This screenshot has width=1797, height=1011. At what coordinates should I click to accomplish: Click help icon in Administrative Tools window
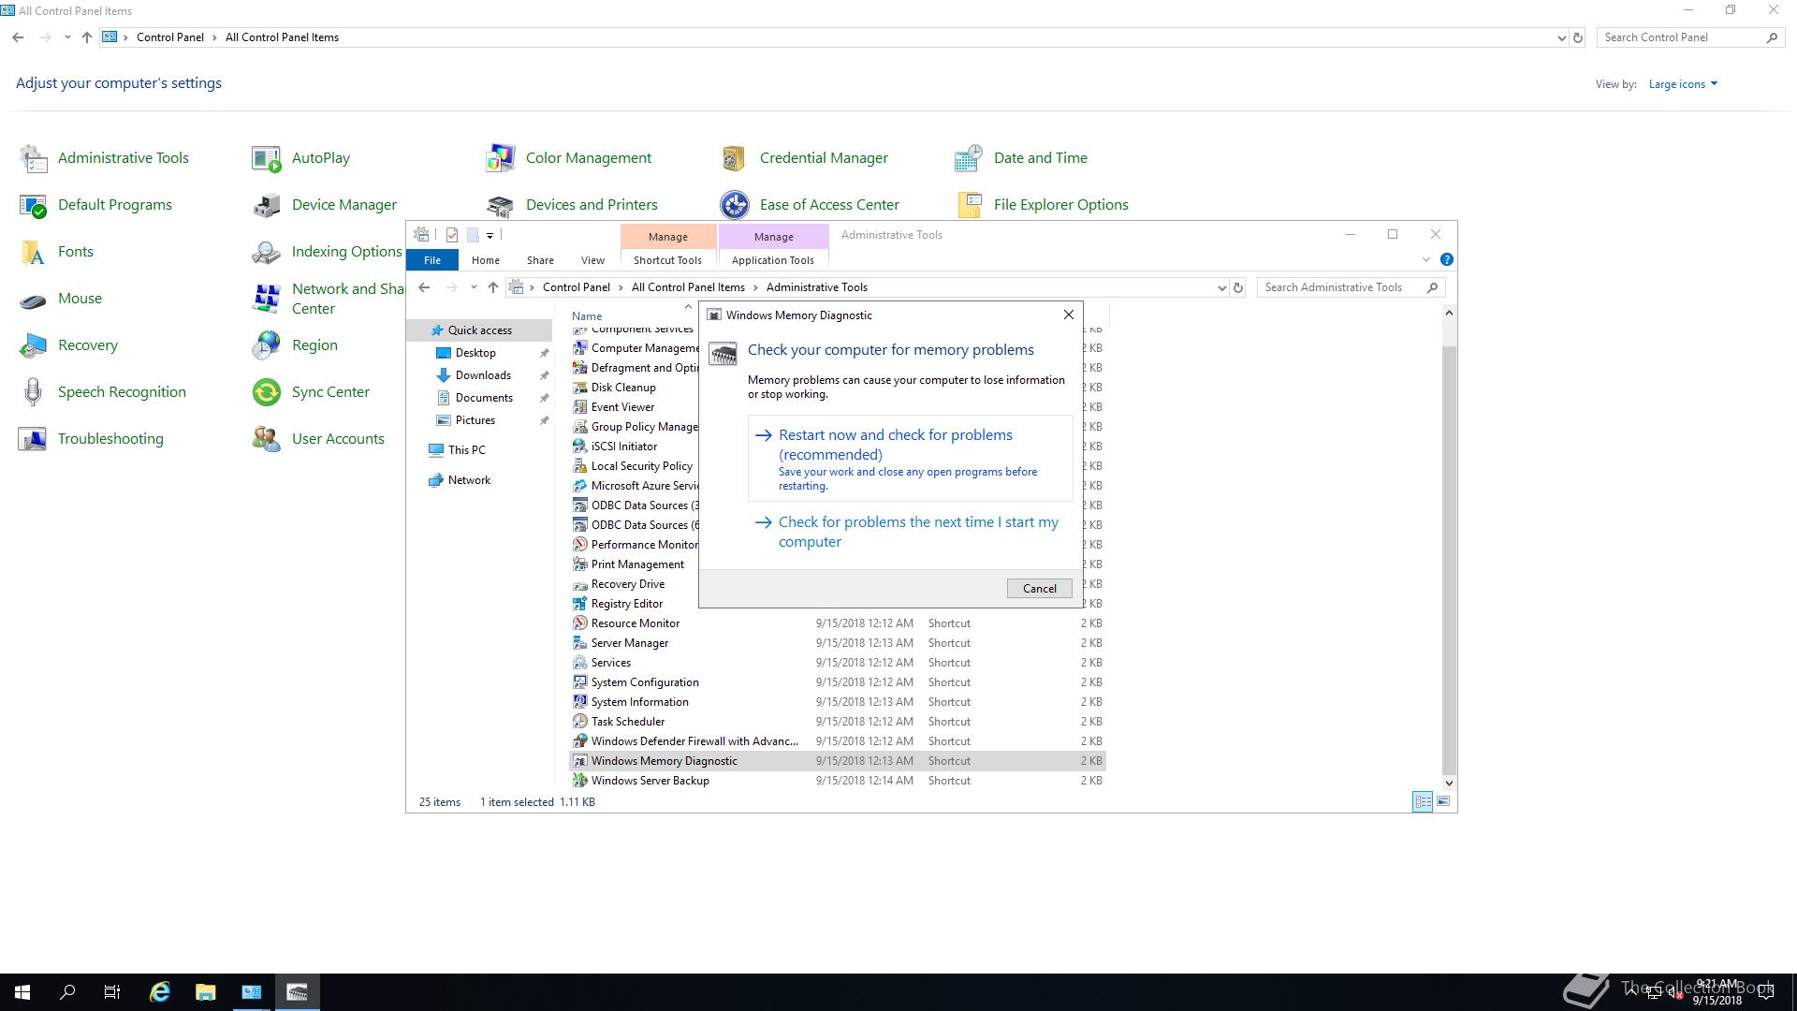1446,259
